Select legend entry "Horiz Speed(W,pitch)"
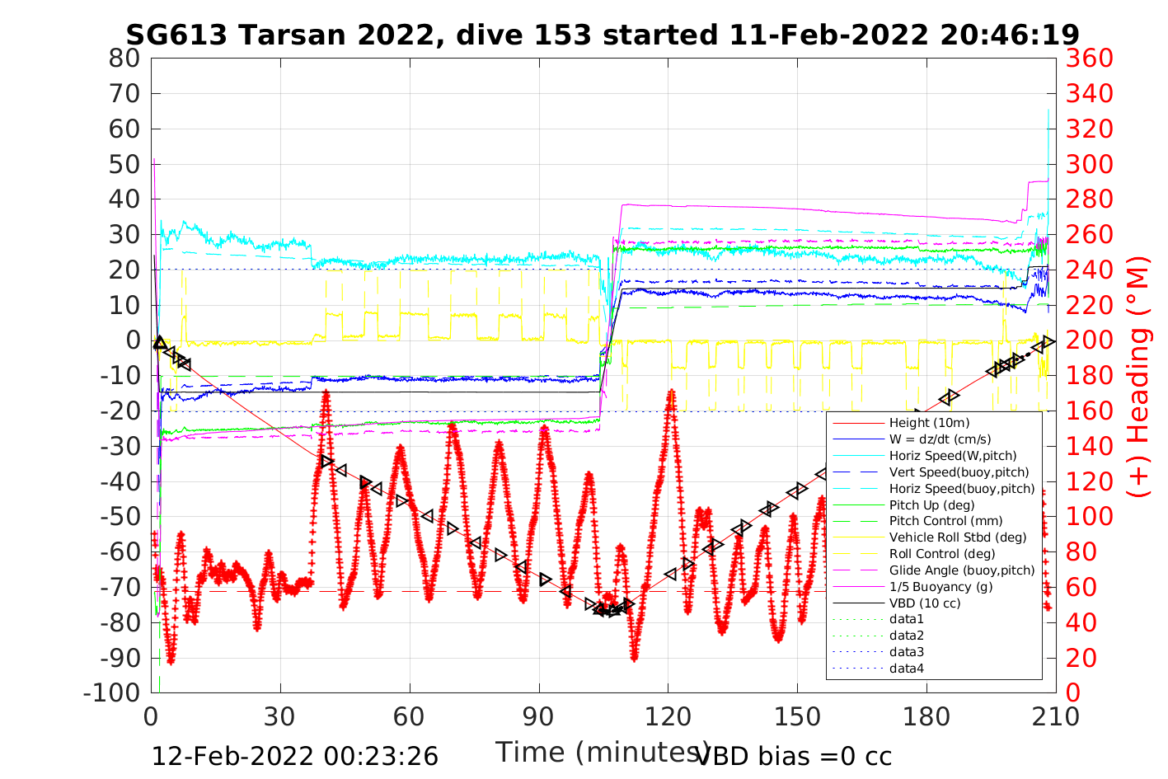This screenshot has height=779, width=1168. (x=953, y=456)
